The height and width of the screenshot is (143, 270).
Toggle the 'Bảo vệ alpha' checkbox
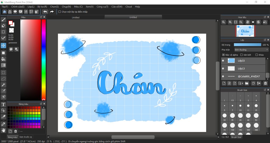point(223,55)
